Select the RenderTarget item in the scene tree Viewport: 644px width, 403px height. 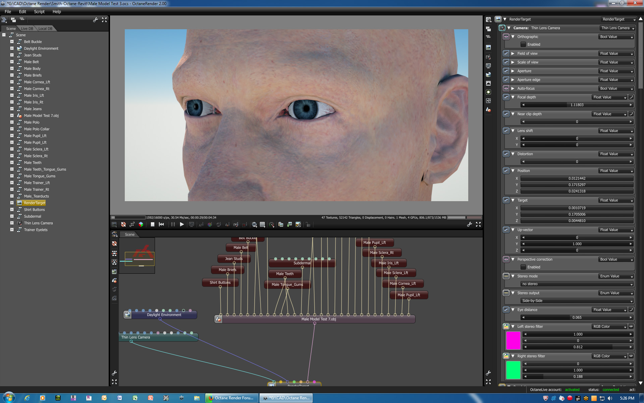[35, 203]
